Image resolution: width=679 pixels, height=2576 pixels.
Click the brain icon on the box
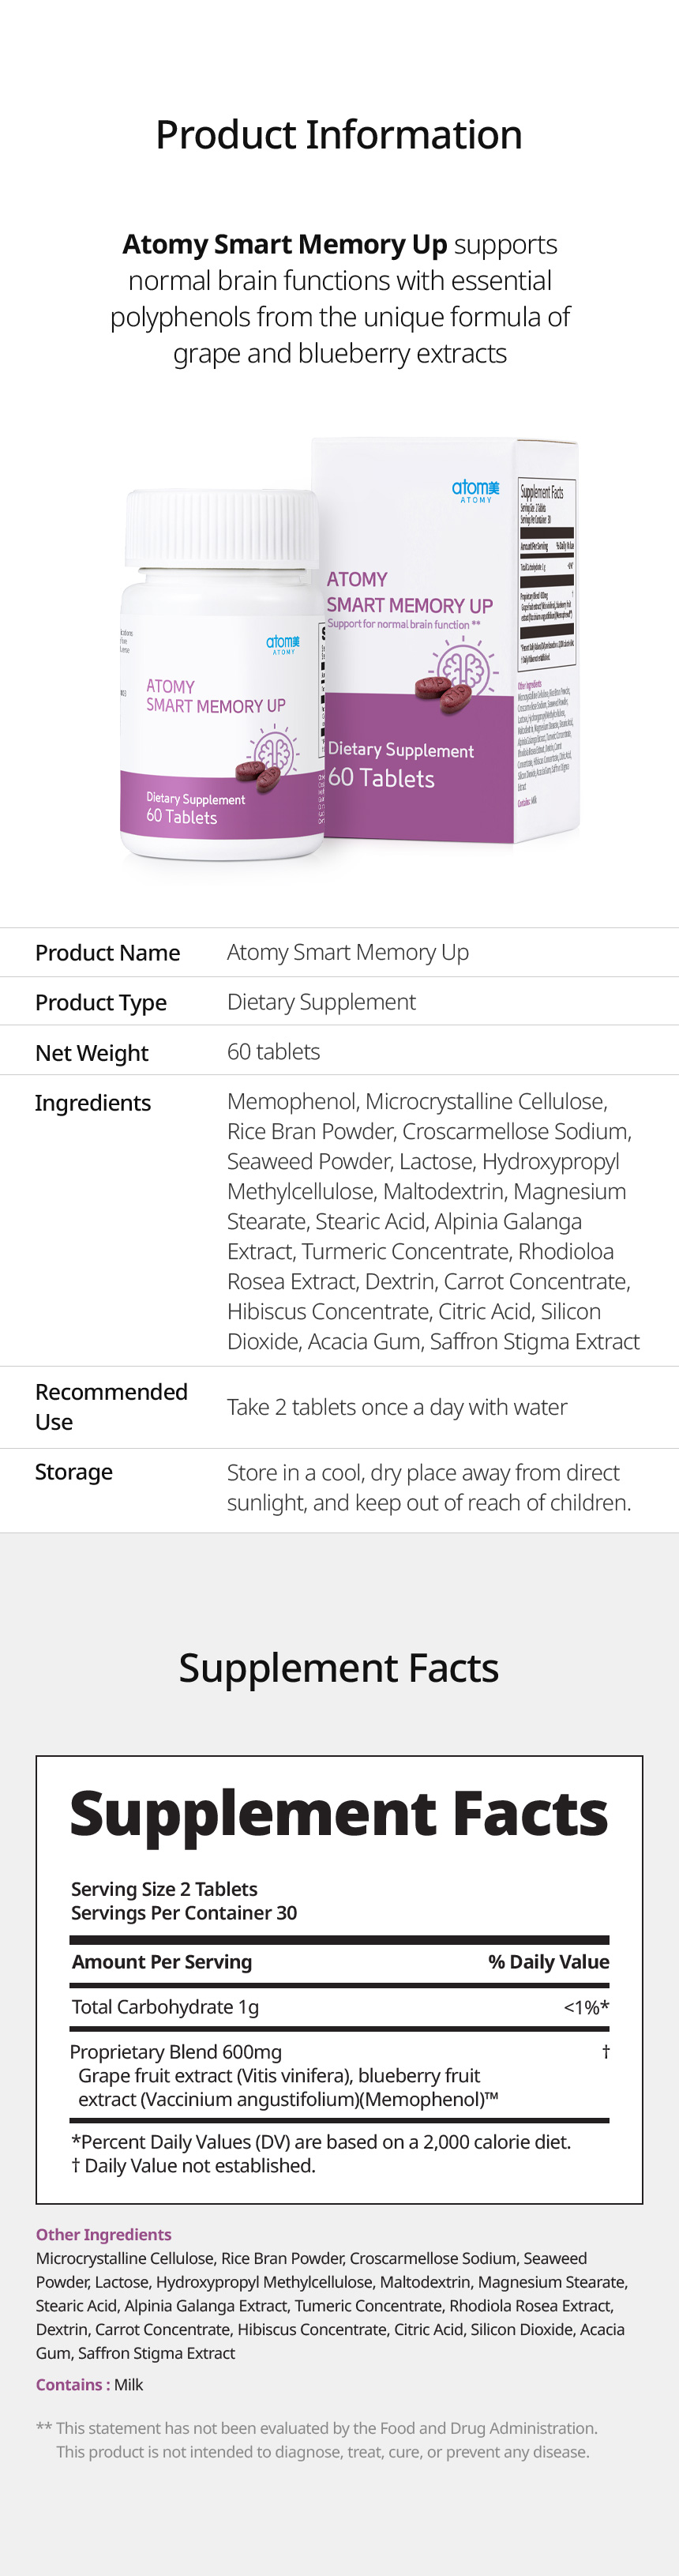click(465, 666)
